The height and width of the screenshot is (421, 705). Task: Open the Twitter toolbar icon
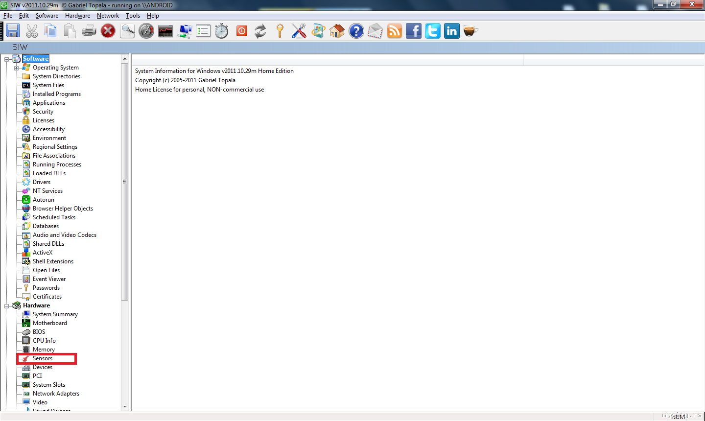click(433, 31)
